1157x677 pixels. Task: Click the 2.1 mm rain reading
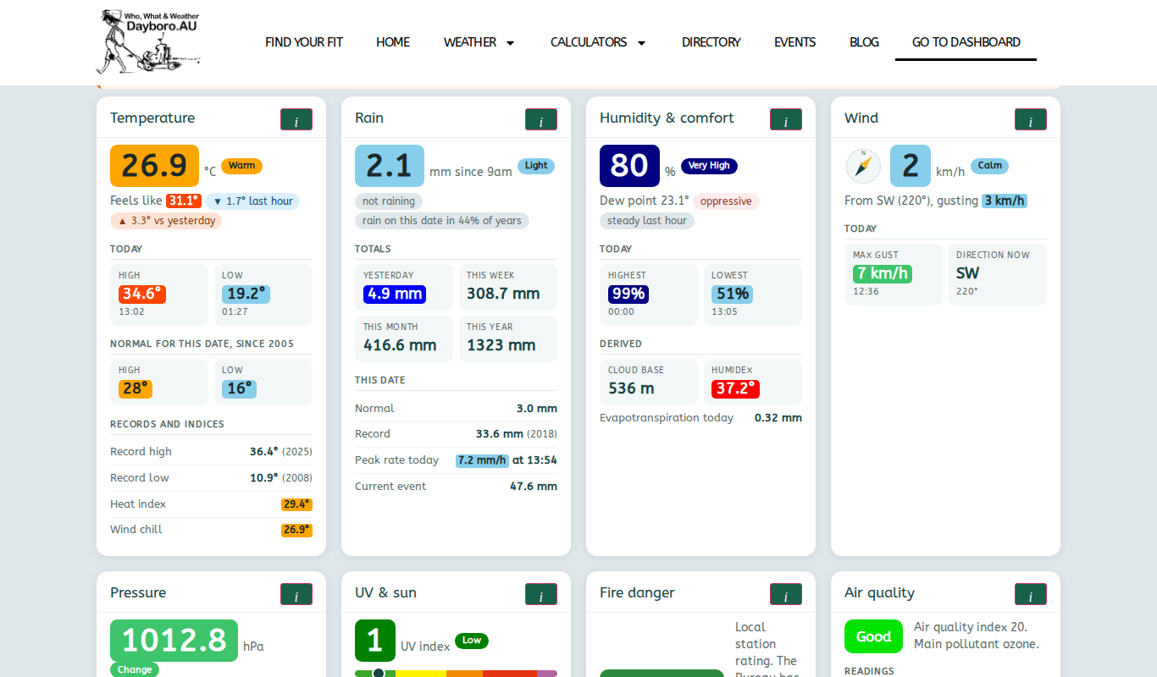click(x=390, y=166)
